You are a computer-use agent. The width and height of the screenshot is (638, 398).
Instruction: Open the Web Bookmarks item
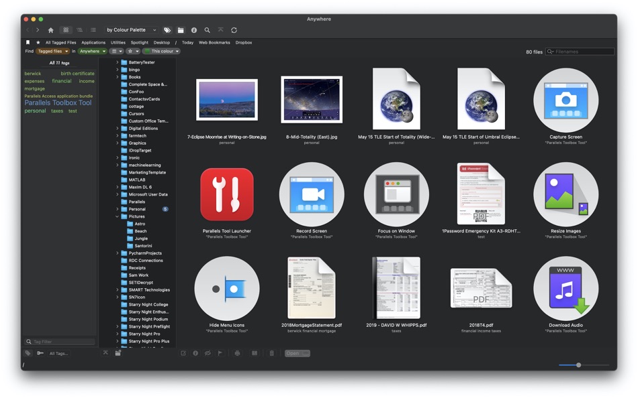[214, 43]
